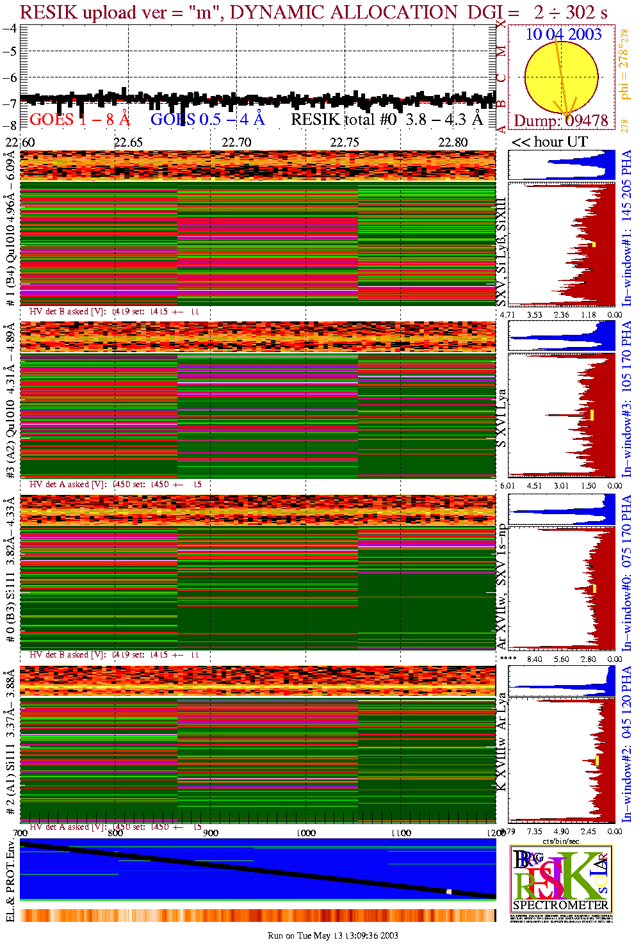Click the yellow marker in window #0 spectrum
The width and height of the screenshot is (643, 945).
click(x=594, y=588)
